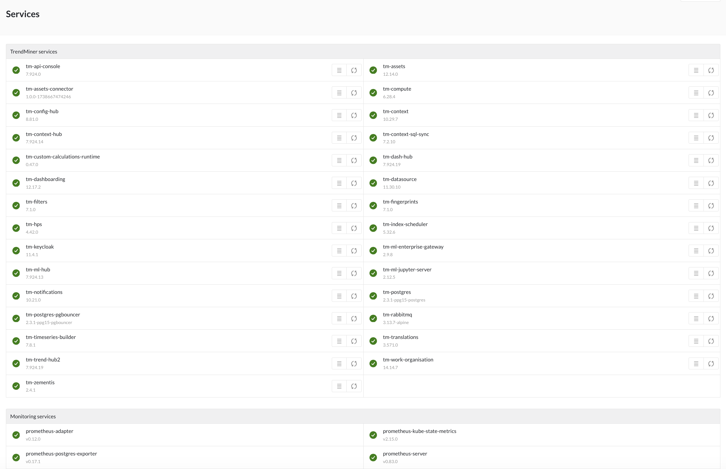Viewport: 726px width, 469px height.
Task: Click the Monitoring services section header
Action: [x=33, y=416]
